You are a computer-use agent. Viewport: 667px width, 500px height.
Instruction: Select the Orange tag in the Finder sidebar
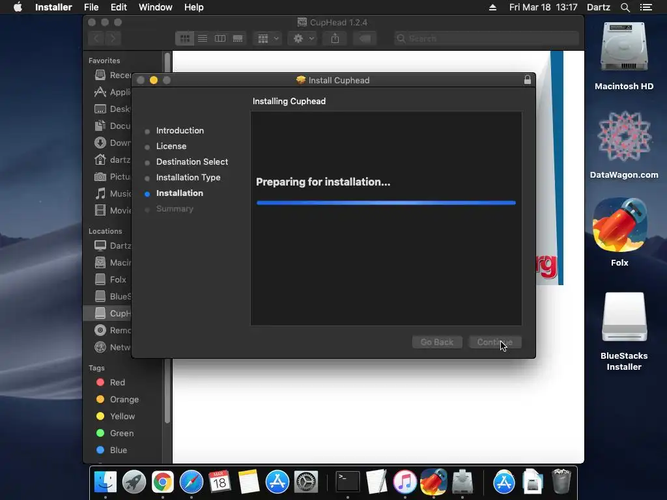click(117, 399)
